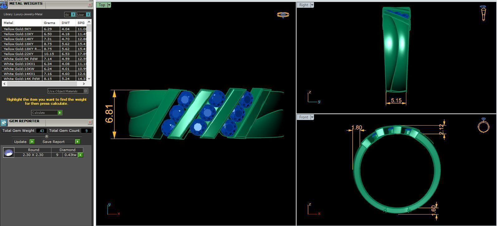
Task: Toggle the GV library switch
Action: (70, 14)
